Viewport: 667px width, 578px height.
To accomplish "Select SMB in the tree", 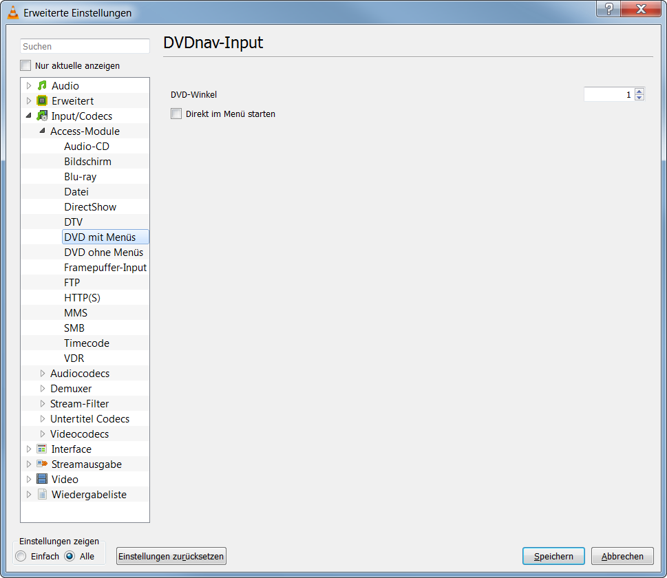I will pos(74,328).
